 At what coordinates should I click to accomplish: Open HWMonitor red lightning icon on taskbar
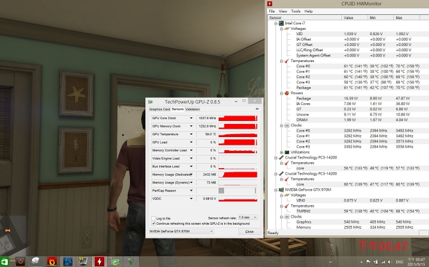tap(100, 262)
